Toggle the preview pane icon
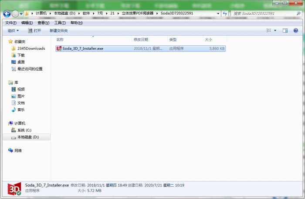Screen dimensions: 305x199 point(285,30)
